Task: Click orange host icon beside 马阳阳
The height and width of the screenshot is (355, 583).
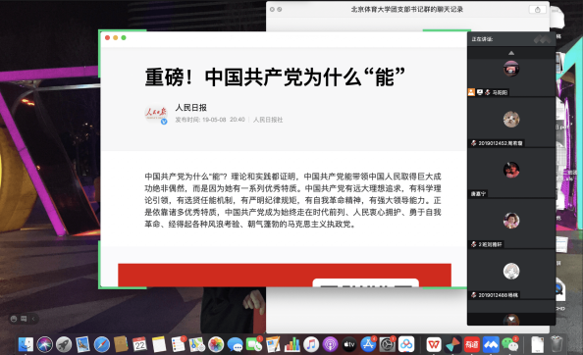Action: tap(471, 92)
